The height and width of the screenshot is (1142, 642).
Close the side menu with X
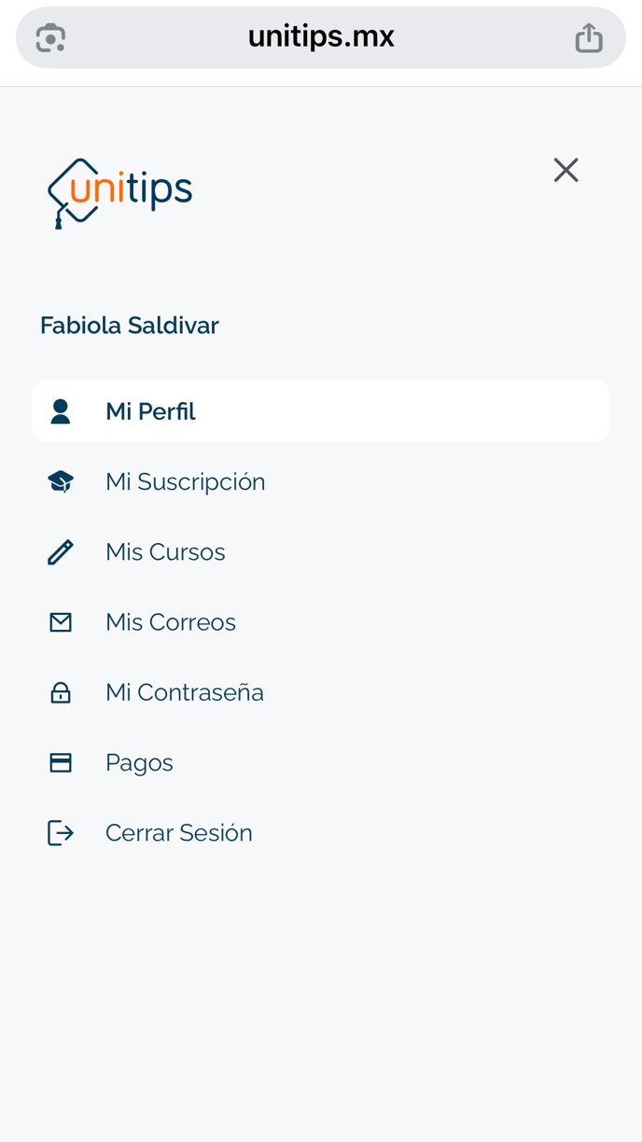(565, 170)
